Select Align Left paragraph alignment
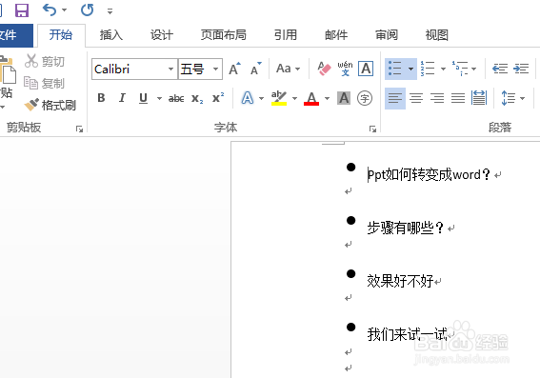 click(x=395, y=98)
